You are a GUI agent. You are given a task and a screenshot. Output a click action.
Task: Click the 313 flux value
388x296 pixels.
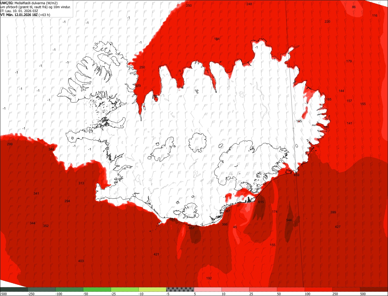81,183
